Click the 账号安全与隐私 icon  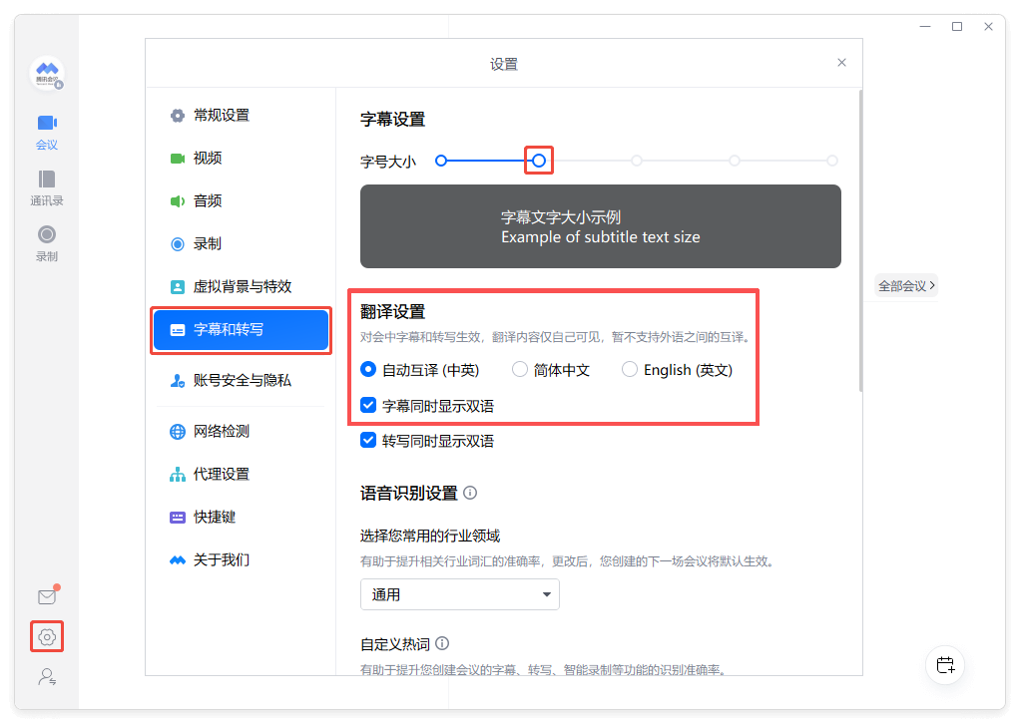coord(177,381)
